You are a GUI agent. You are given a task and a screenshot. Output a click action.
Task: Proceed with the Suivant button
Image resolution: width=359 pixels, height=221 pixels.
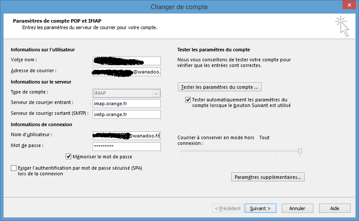pyautogui.click(x=260, y=208)
